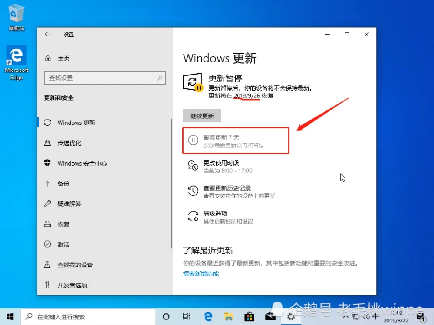This screenshot has height=325, width=434.
Task: Click the history icon beside 查看更新历史记录
Action: pos(193,191)
